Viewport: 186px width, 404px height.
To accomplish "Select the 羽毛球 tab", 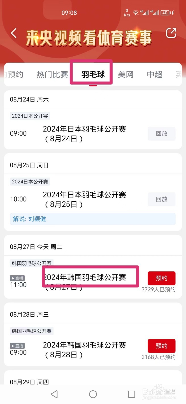I will click(x=93, y=74).
